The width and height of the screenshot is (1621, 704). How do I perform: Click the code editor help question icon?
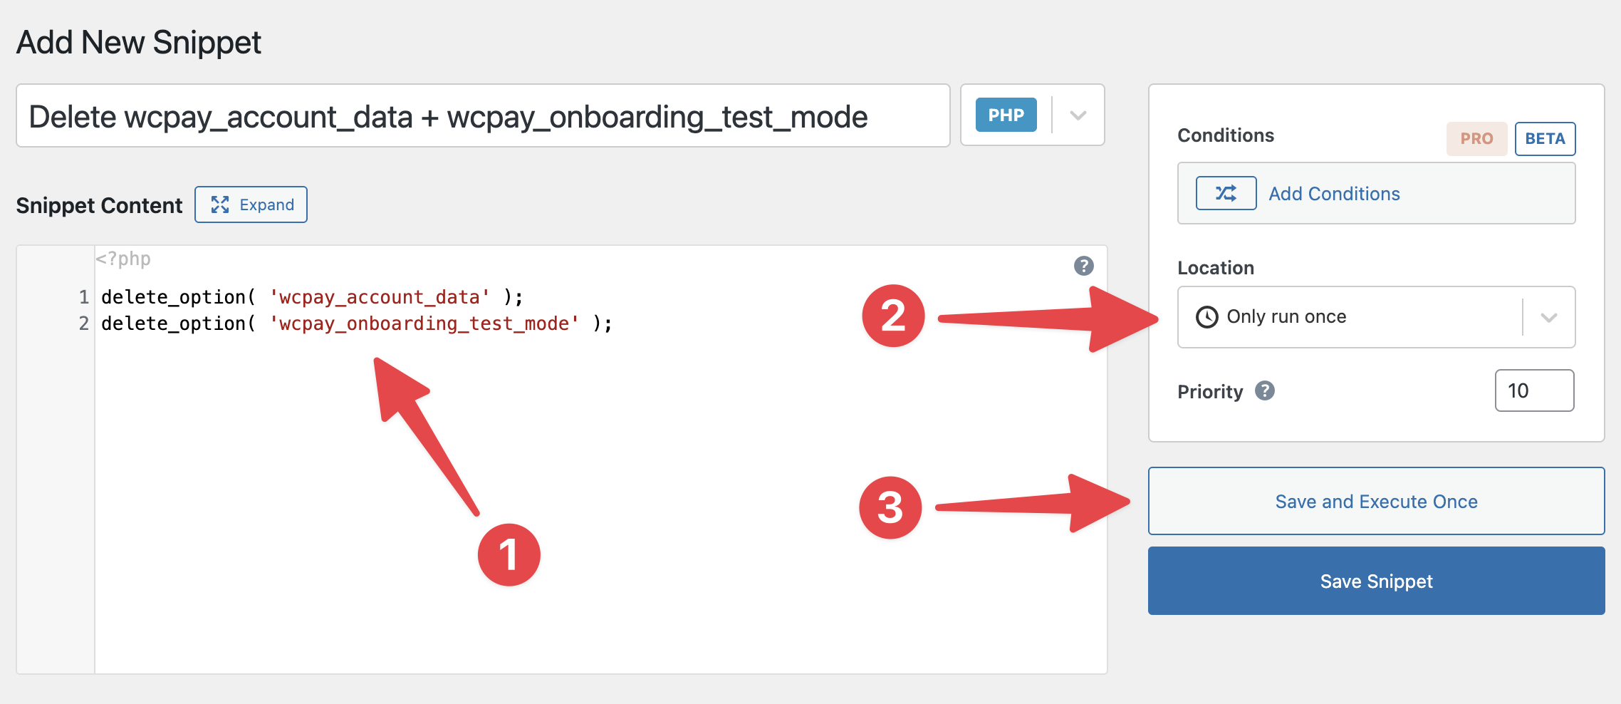pos(1083,266)
